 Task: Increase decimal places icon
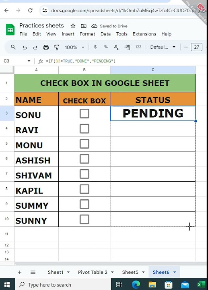127,47
